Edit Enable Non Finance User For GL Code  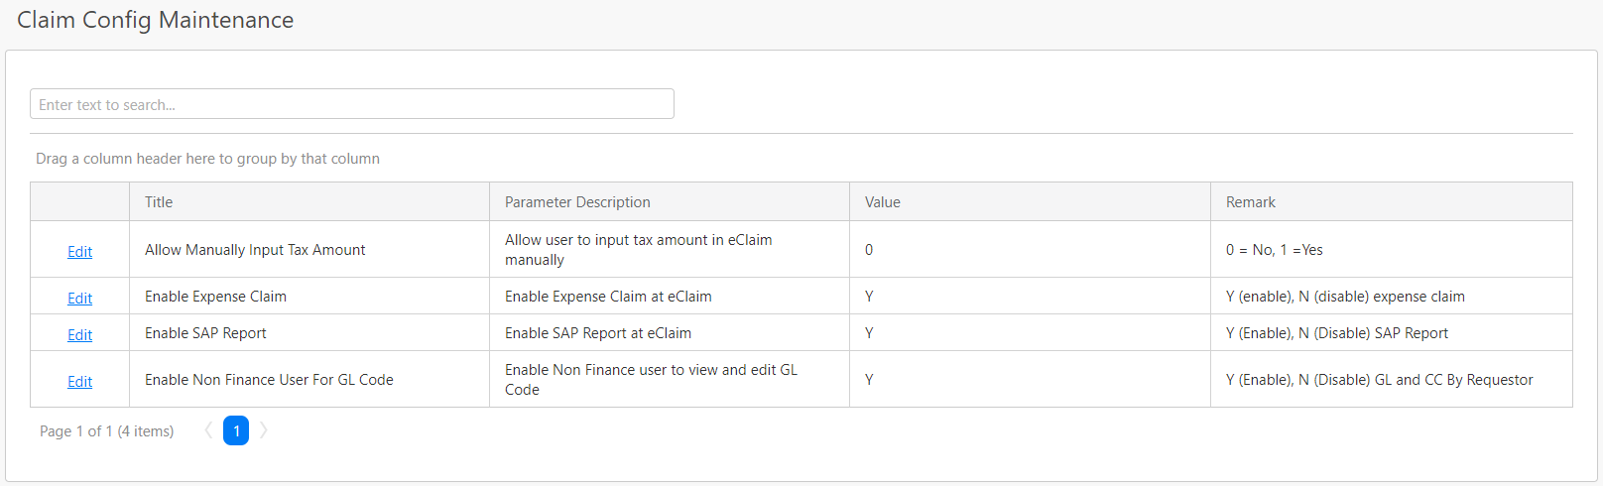pos(79,382)
